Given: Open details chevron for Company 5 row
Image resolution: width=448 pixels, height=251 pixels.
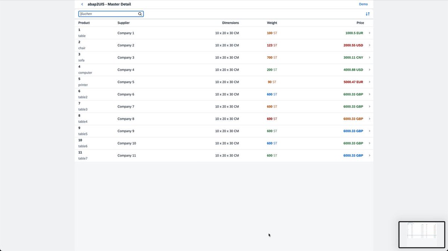Looking at the screenshot, I should tap(370, 82).
